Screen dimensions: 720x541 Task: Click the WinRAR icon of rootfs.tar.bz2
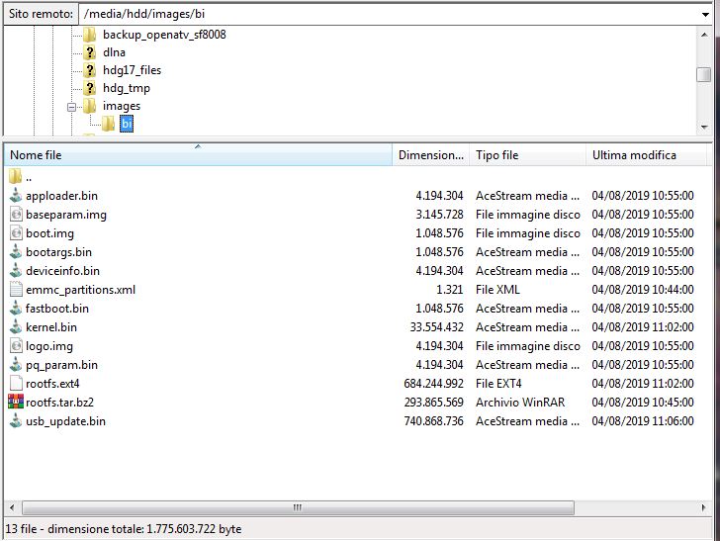(x=16, y=403)
